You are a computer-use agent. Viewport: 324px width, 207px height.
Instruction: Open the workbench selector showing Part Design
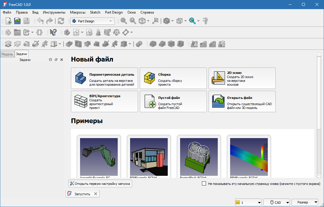[92, 21]
